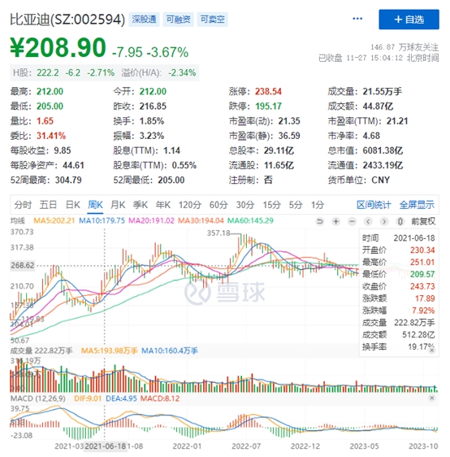The height and width of the screenshot is (457, 450).
Task: Click the 深股通 tag
Action: pyautogui.click(x=144, y=20)
